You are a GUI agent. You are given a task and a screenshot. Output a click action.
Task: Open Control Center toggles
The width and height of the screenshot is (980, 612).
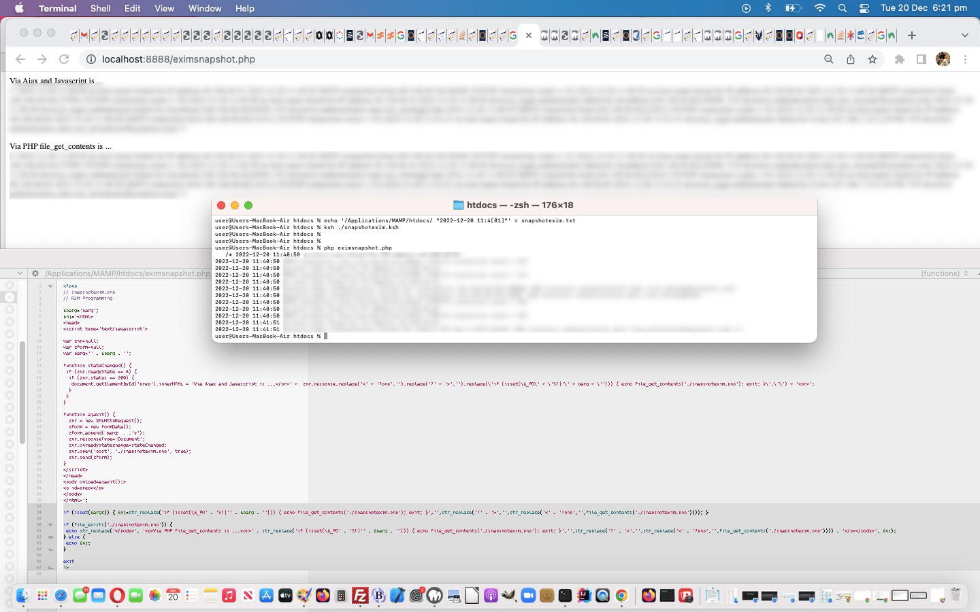pyautogui.click(x=864, y=8)
